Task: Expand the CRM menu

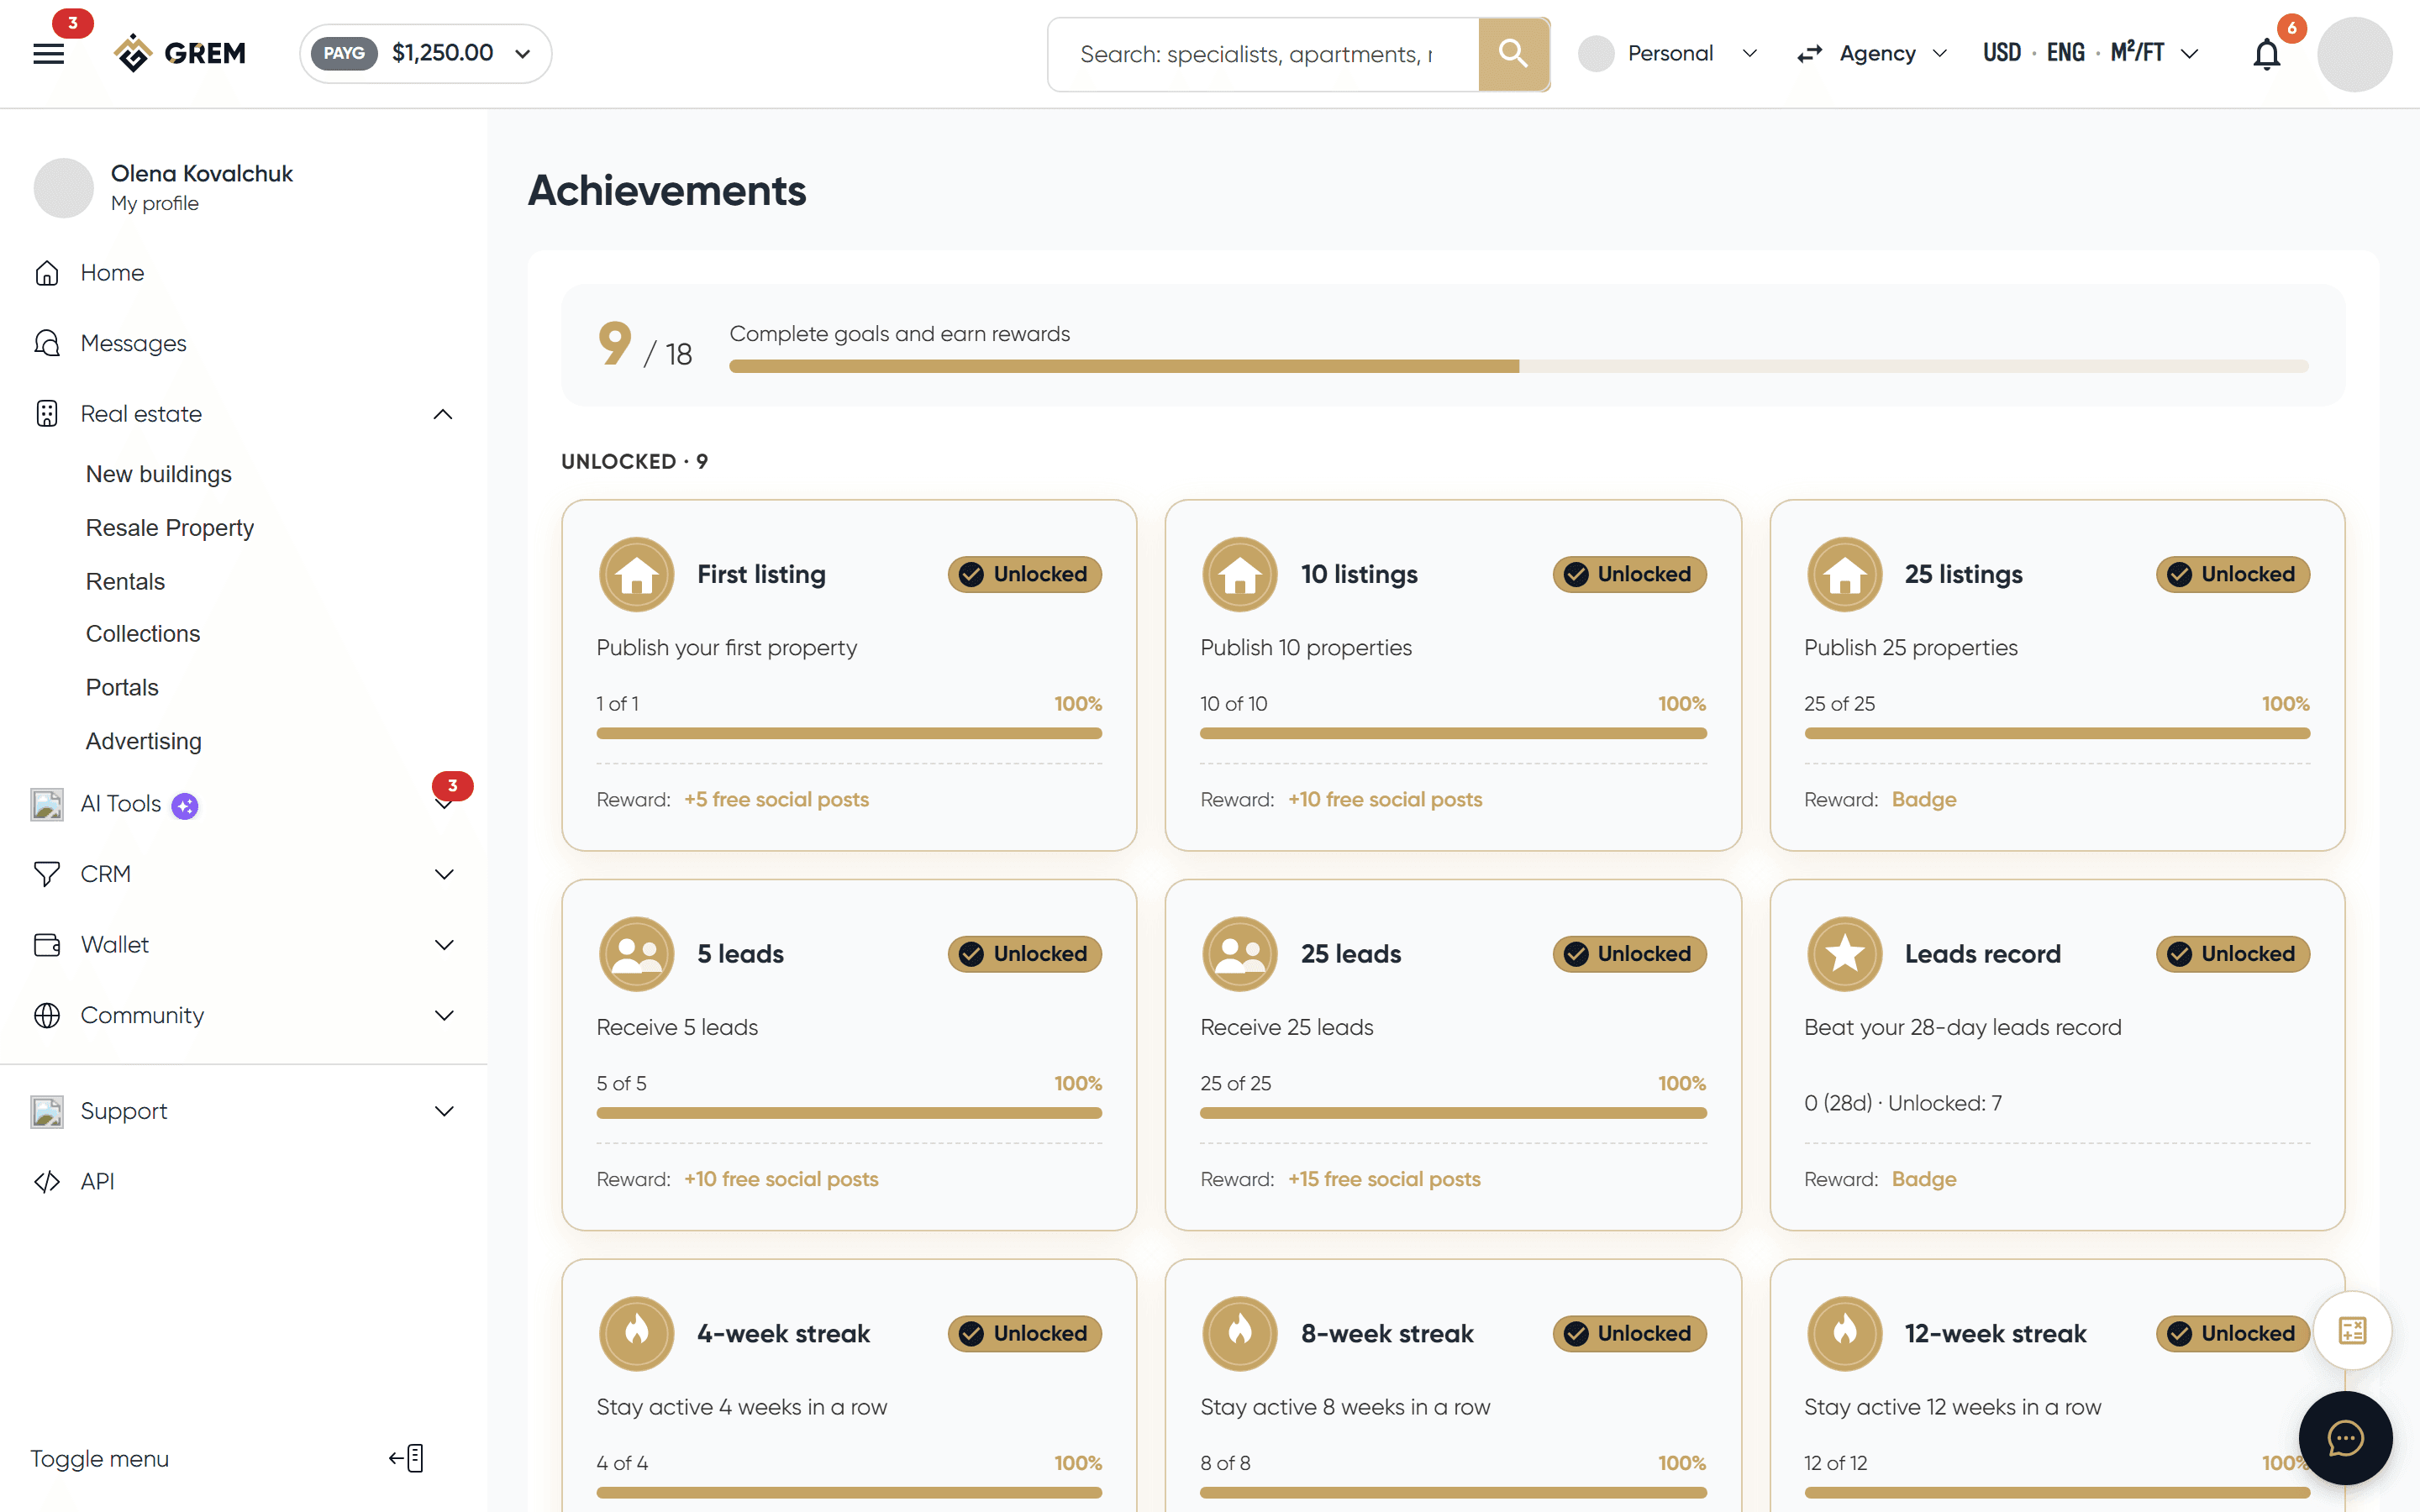Action: pyautogui.click(x=444, y=874)
